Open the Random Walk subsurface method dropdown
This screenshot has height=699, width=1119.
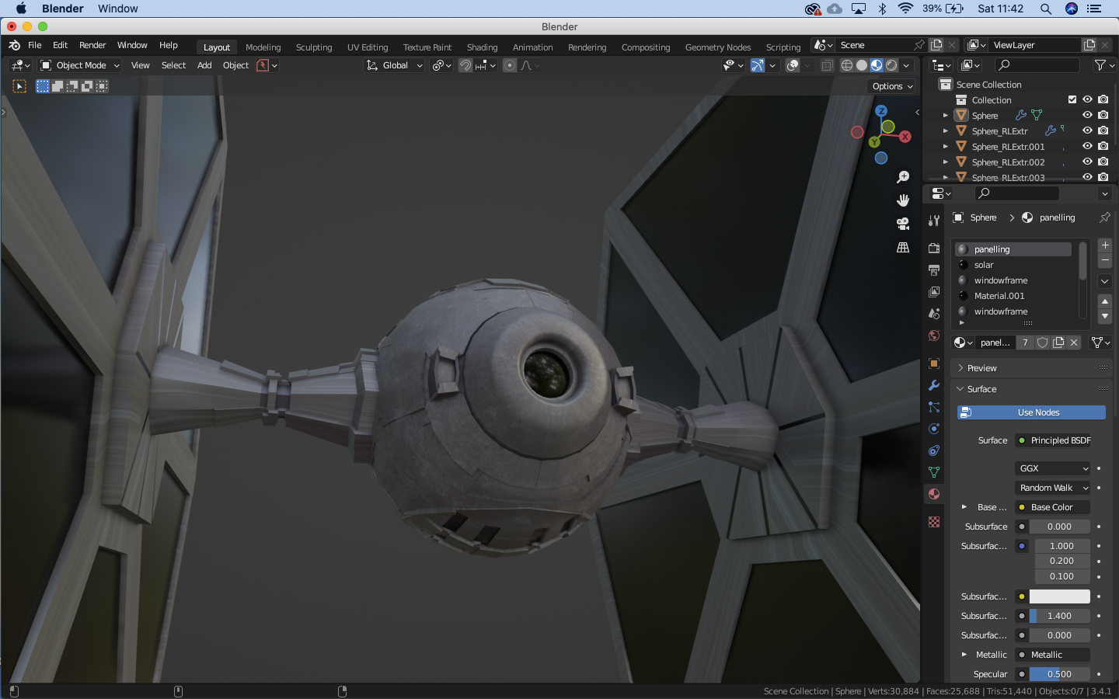point(1053,488)
